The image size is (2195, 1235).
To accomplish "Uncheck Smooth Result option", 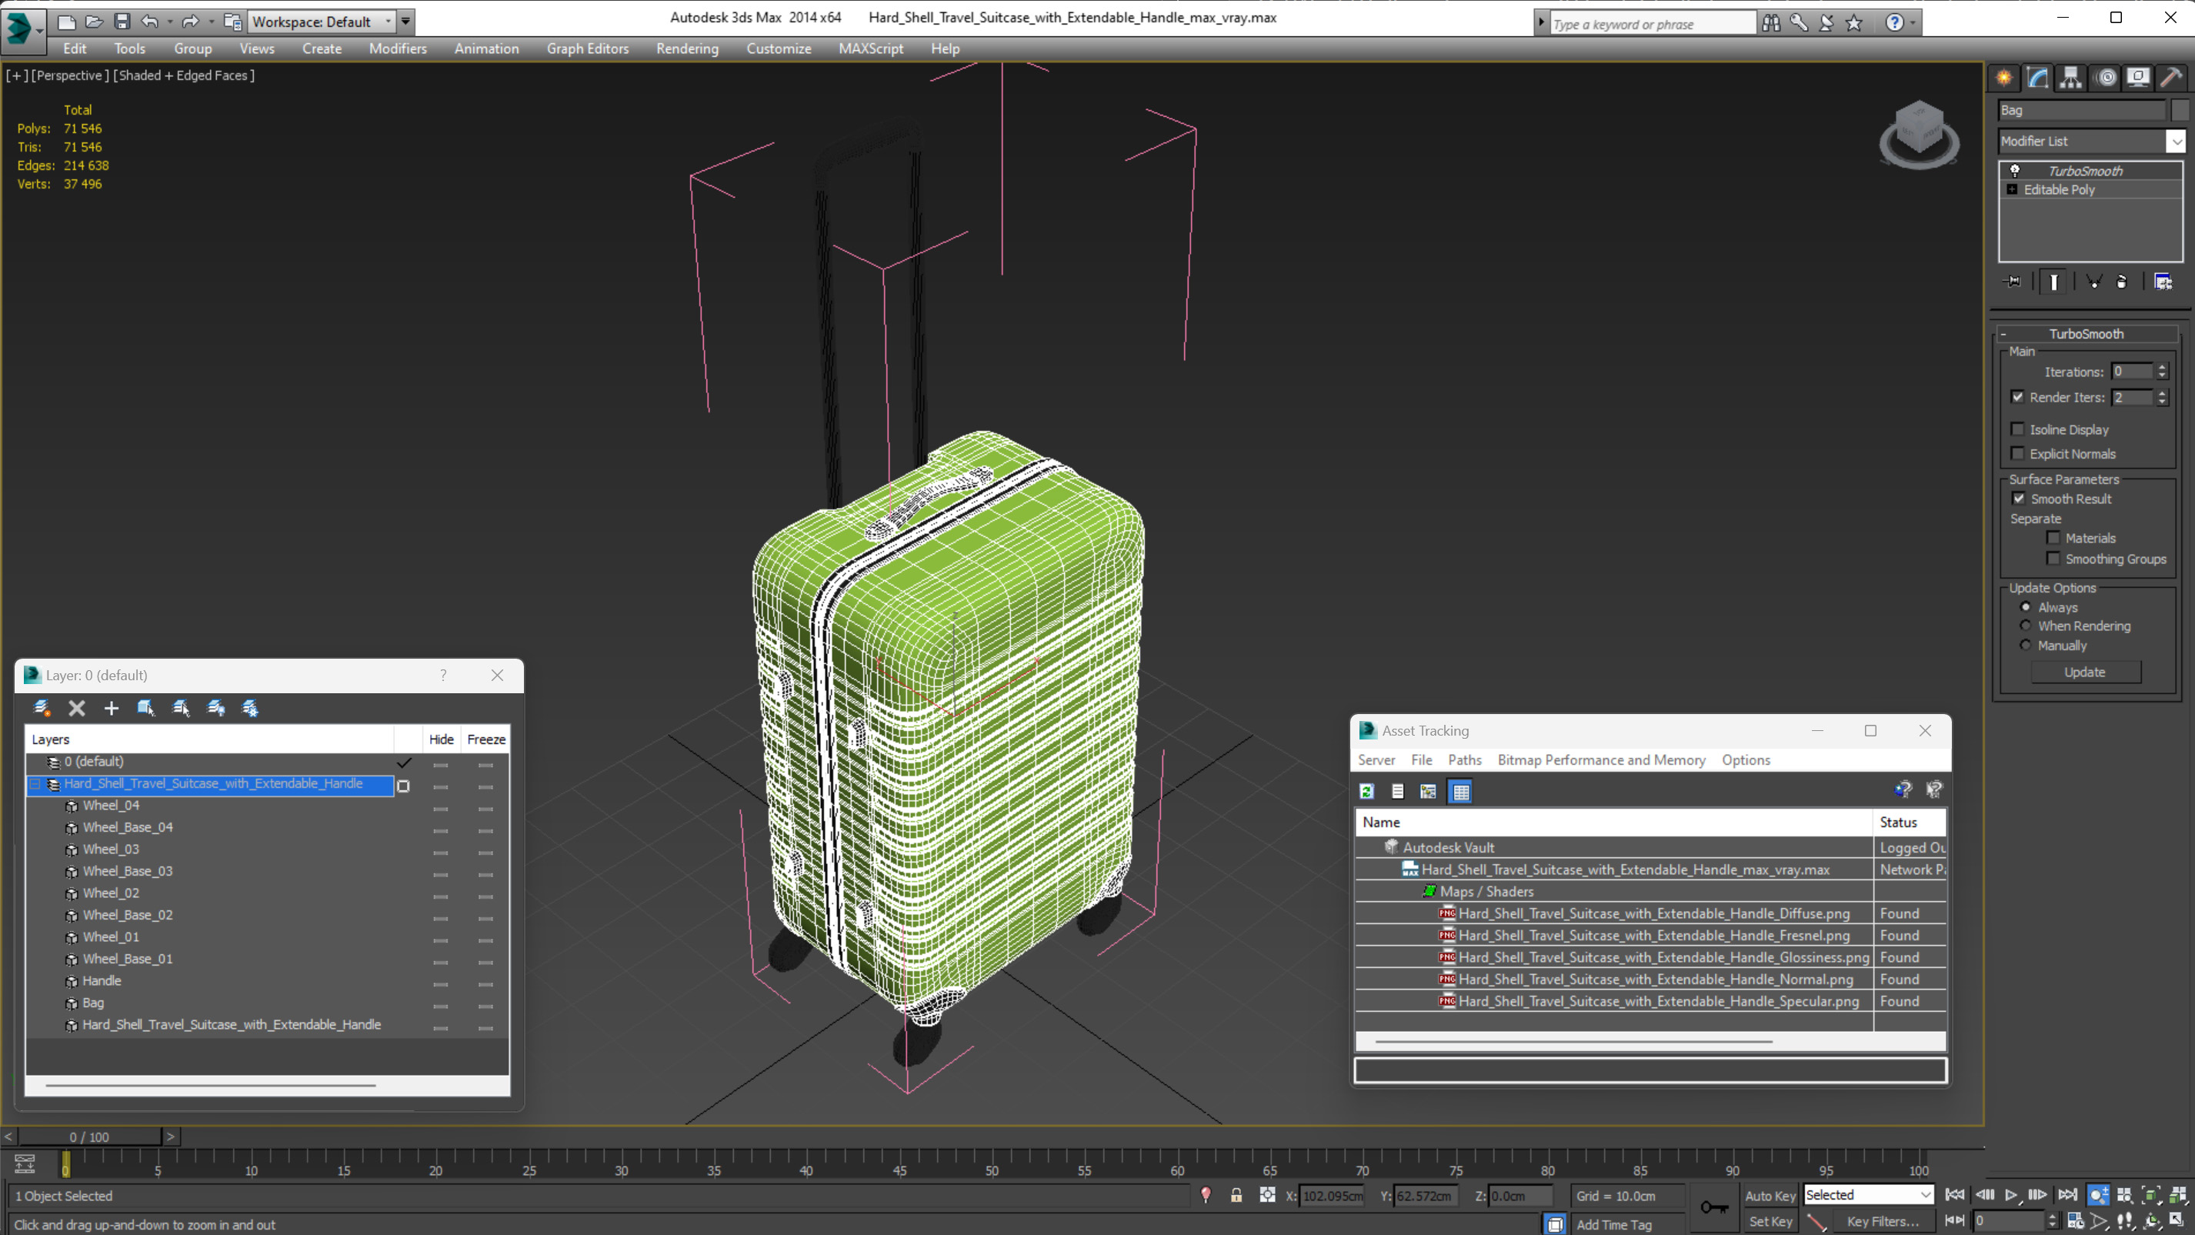I will [x=2019, y=499].
